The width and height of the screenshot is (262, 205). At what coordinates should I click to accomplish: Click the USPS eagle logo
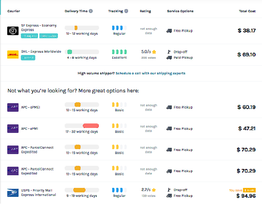[13, 193]
